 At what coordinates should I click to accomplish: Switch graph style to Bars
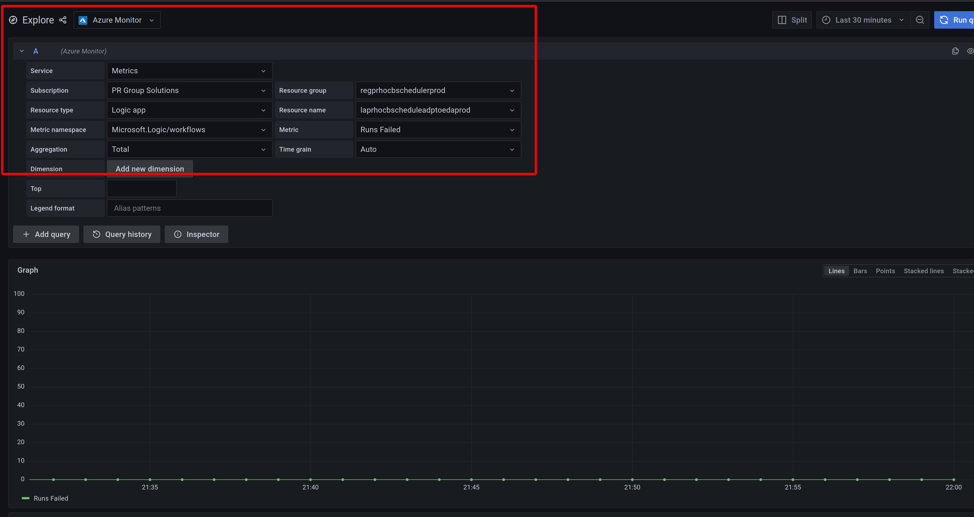(x=860, y=271)
